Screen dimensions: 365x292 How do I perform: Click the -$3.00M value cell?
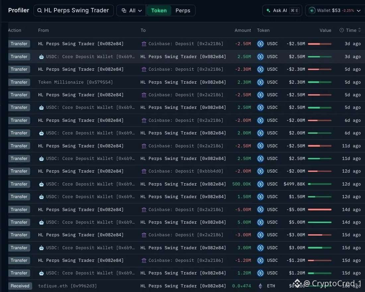[x=296, y=235]
